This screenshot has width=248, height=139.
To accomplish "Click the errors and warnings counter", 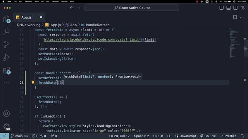I will 39,136.
